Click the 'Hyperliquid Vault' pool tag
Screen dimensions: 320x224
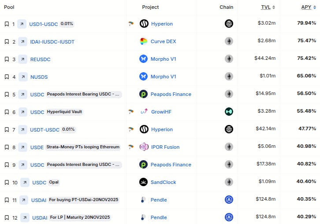[x=64, y=112]
